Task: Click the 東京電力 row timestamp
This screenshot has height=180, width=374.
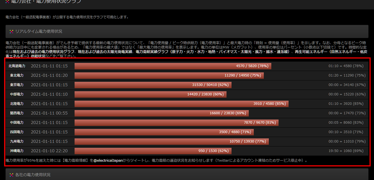Action: click(x=49, y=85)
